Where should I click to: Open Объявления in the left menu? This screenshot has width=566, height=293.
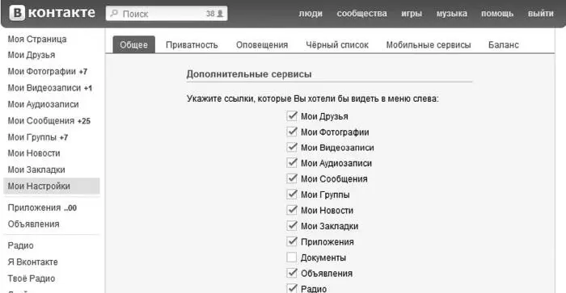pos(34,224)
